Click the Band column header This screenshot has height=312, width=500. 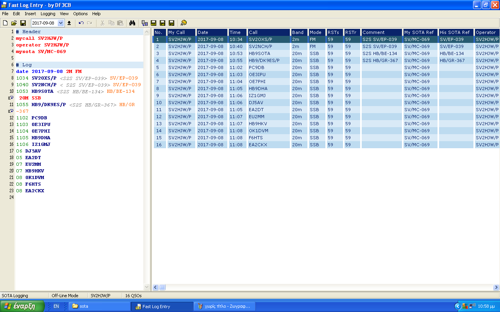[x=299, y=32]
